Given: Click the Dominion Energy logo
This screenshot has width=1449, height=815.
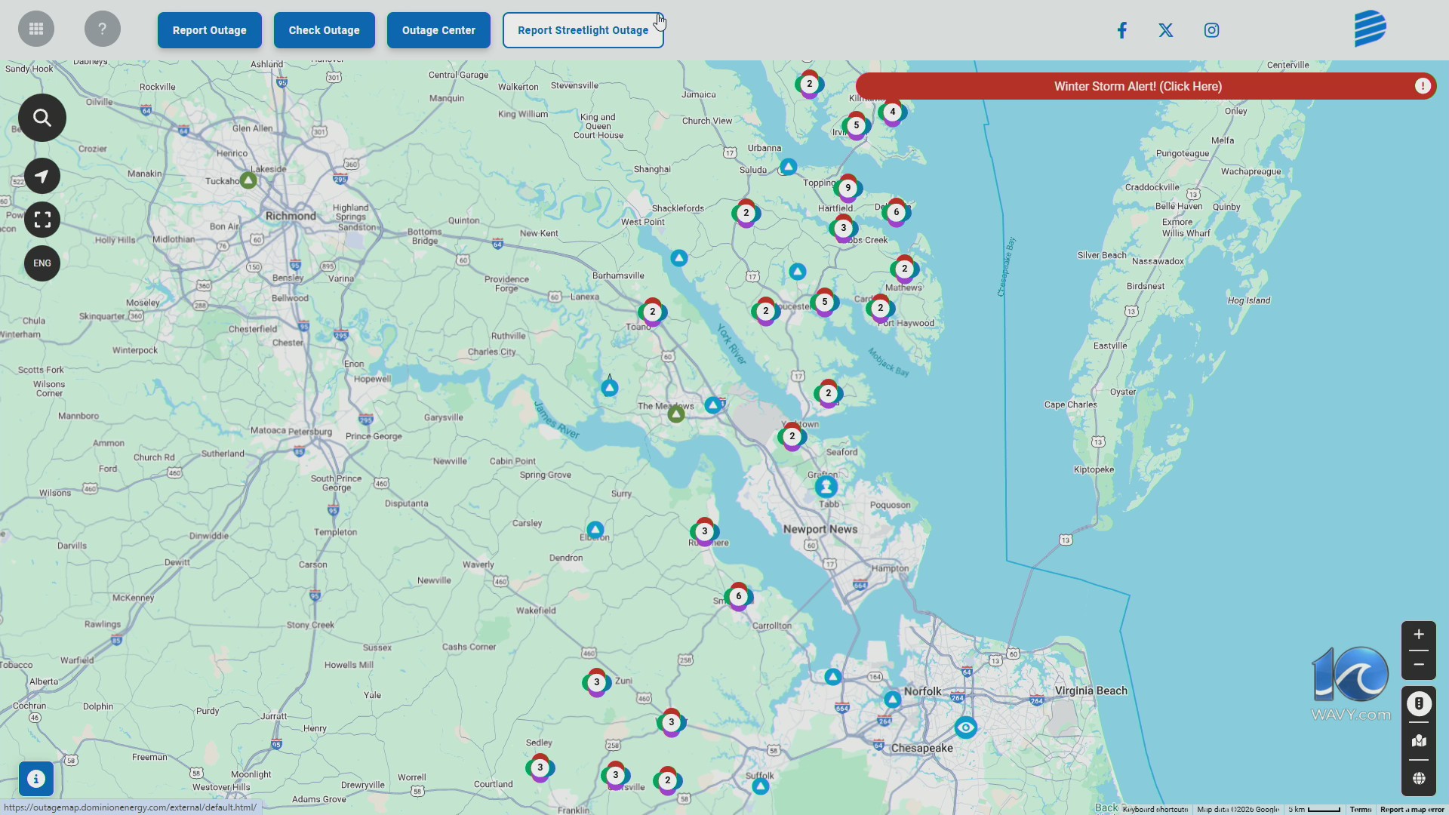Looking at the screenshot, I should tap(1370, 29).
